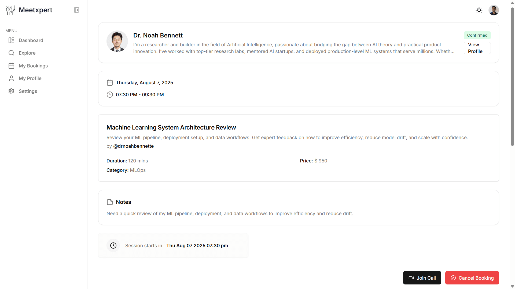This screenshot has width=515, height=289.
Task: Click the calendar icon beside the date
Action: [110, 83]
